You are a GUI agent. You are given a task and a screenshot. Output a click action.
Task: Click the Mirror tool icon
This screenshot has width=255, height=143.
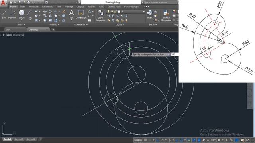click(x=50, y=16)
